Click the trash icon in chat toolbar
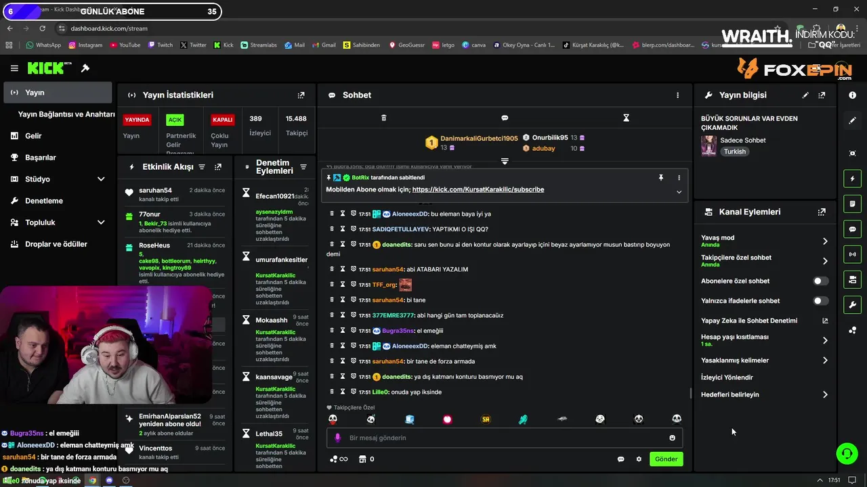The width and height of the screenshot is (867, 487). coord(383,118)
